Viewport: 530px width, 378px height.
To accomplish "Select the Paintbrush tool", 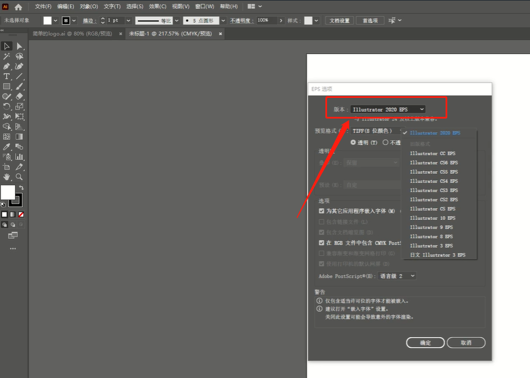I will [x=19, y=87].
